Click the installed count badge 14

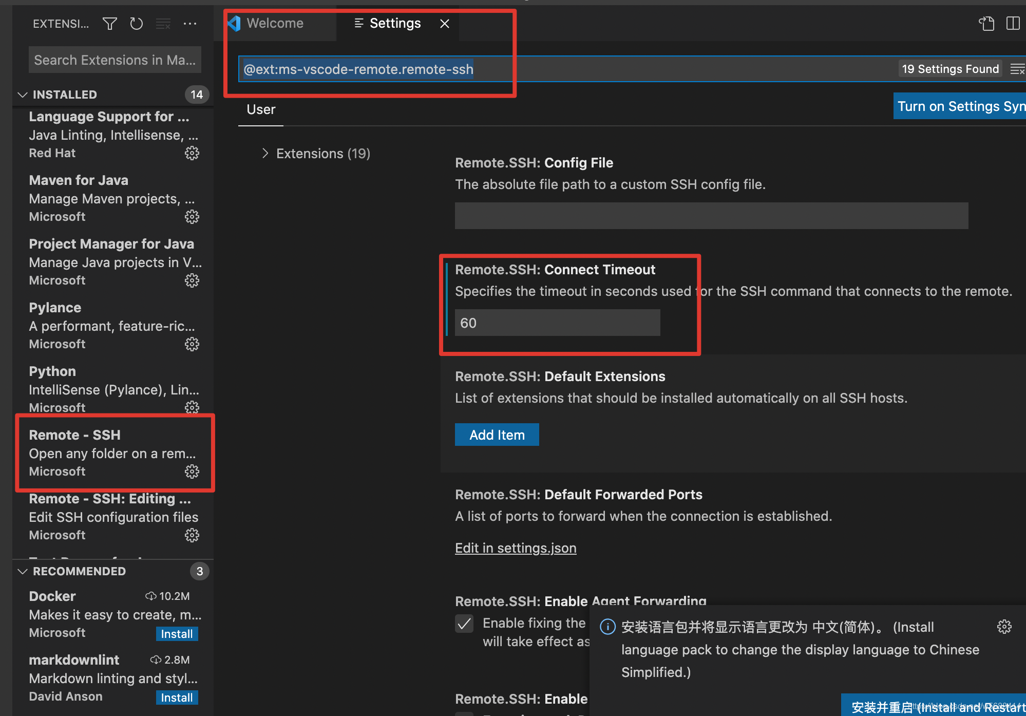tap(197, 95)
